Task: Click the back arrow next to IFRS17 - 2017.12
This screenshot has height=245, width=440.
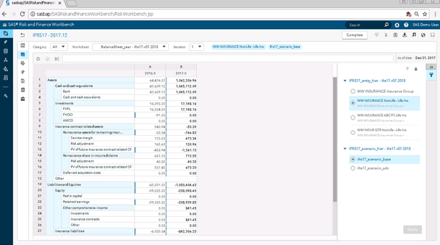Action: point(22,35)
